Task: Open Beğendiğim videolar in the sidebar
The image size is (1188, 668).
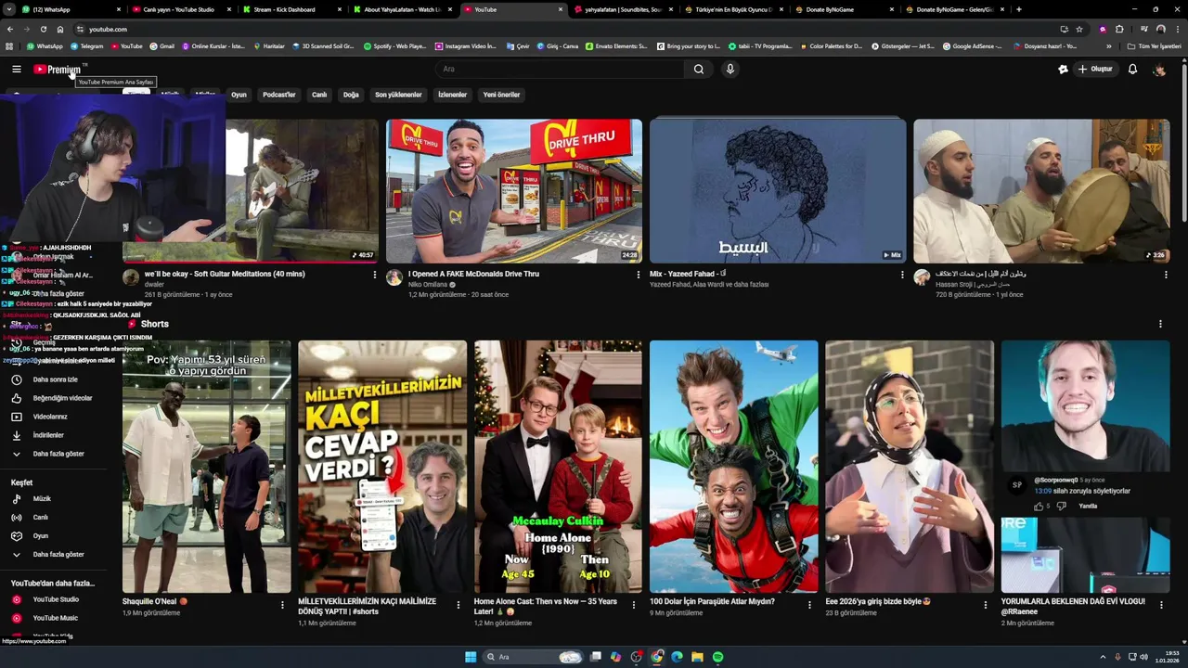Action: (58, 398)
